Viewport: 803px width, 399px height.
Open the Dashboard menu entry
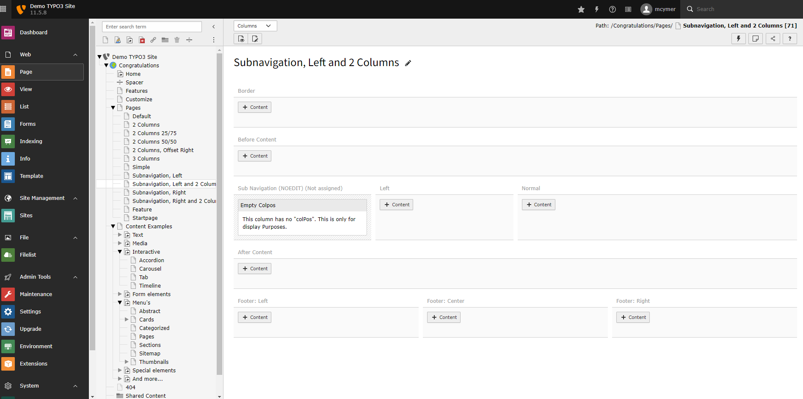point(34,32)
